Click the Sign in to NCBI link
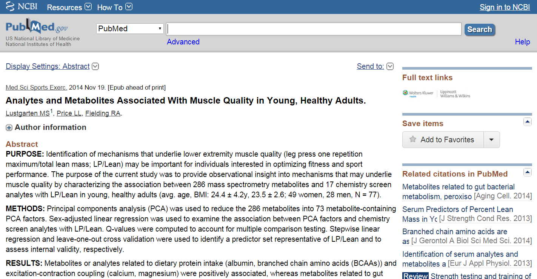The width and height of the screenshot is (537, 279). click(x=505, y=7)
